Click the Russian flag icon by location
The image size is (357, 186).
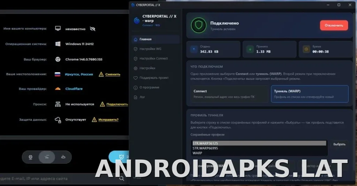tap(58, 74)
